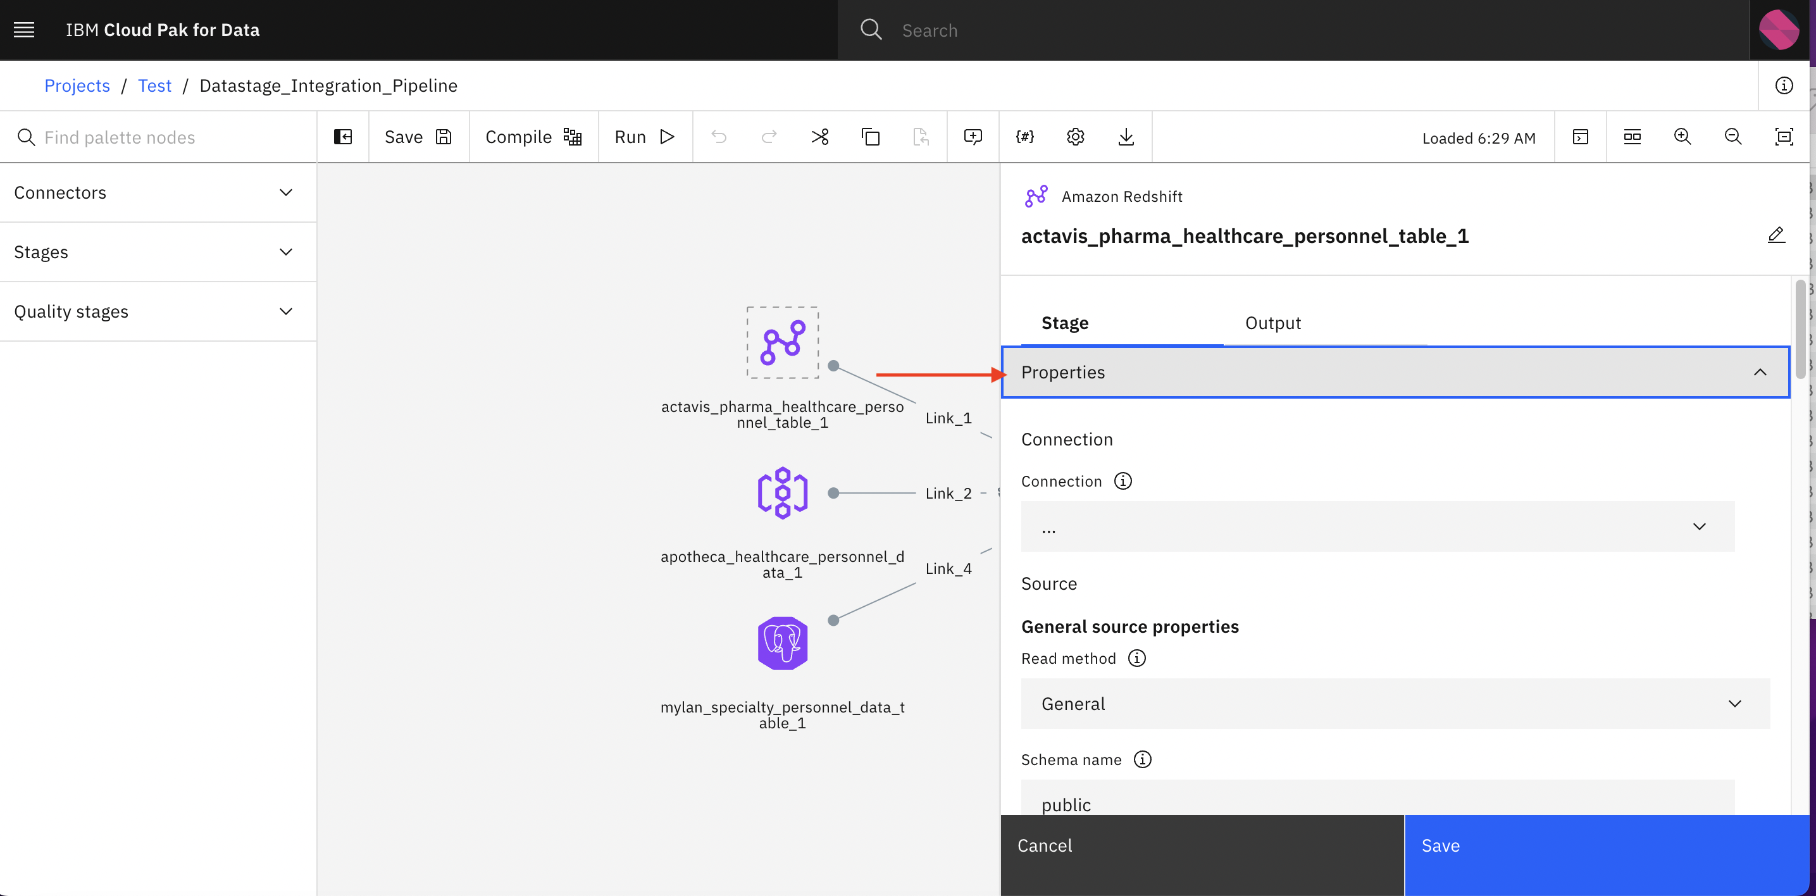1816x896 pixels.
Task: Click the Link_2 label
Action: 948,494
